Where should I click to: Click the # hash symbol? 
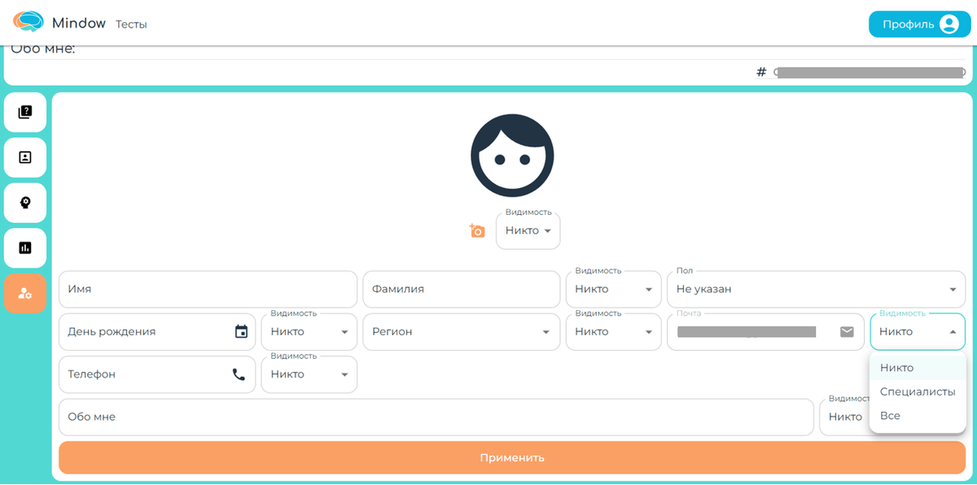click(761, 72)
